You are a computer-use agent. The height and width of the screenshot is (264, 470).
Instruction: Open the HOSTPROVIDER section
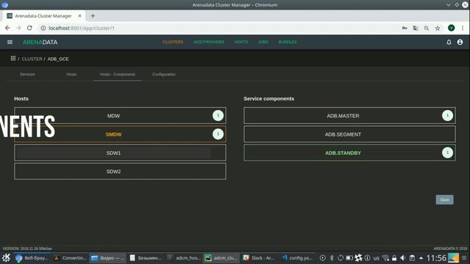click(209, 42)
